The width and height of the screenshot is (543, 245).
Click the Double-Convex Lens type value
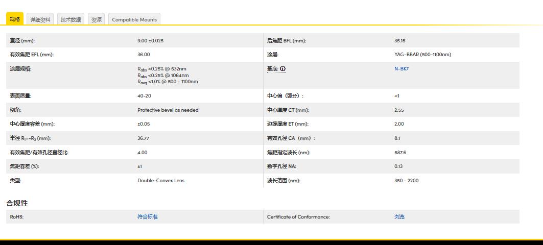(161, 181)
